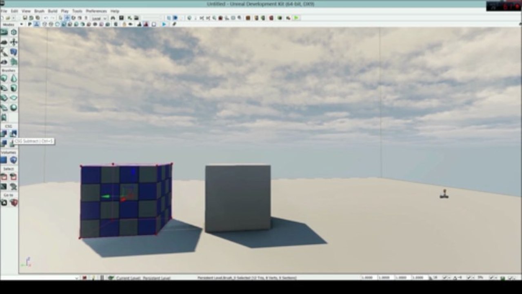This screenshot has height=294, width=522.
Task: Click Hide Selected under Select
Action: [x=13, y=177]
